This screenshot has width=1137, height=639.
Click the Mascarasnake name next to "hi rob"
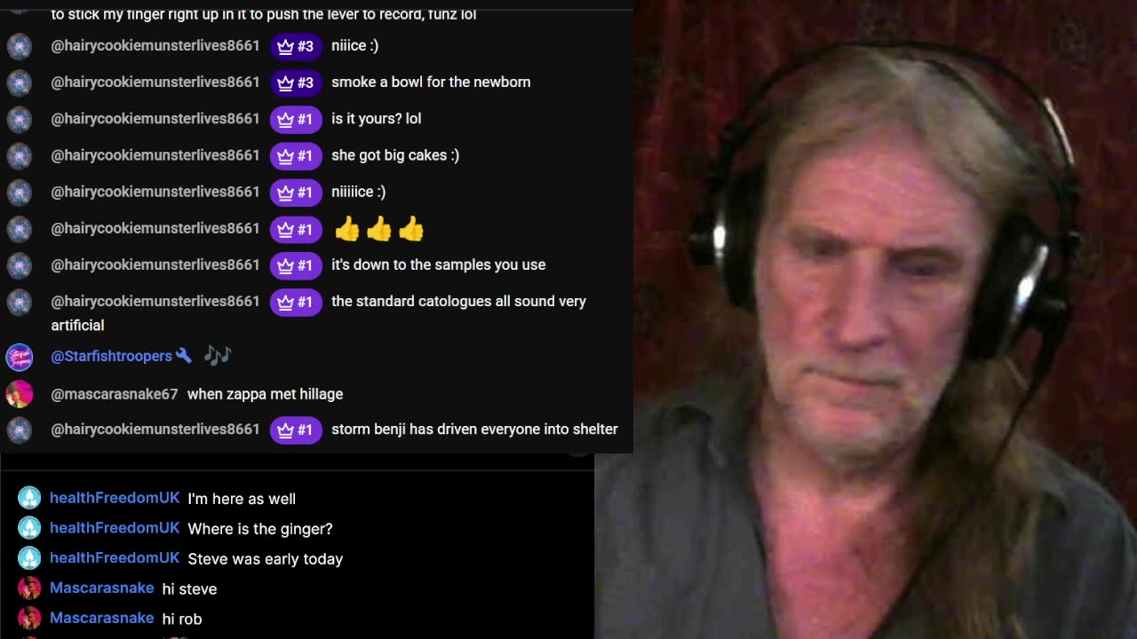point(101,619)
